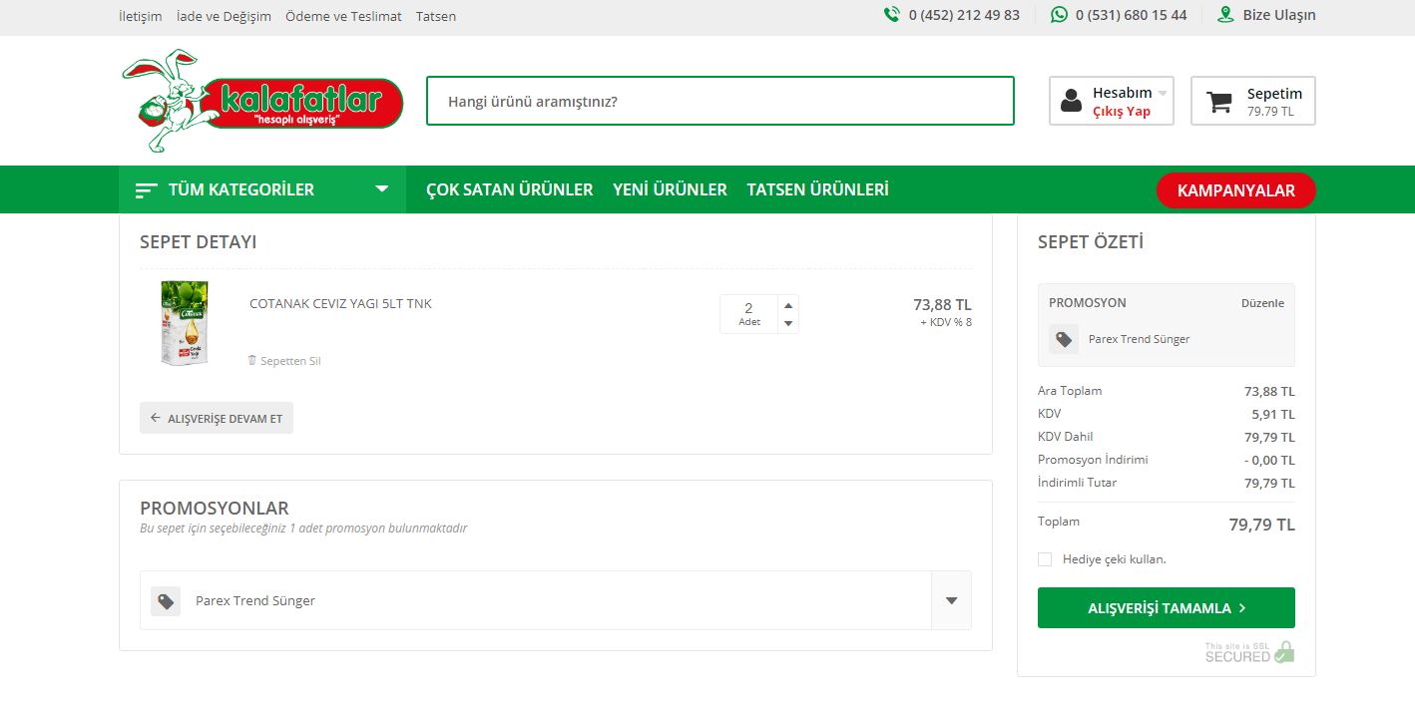This screenshot has height=707, width=1415.
Task: Click the Promosyon İndirimi label
Action: pyautogui.click(x=1093, y=460)
